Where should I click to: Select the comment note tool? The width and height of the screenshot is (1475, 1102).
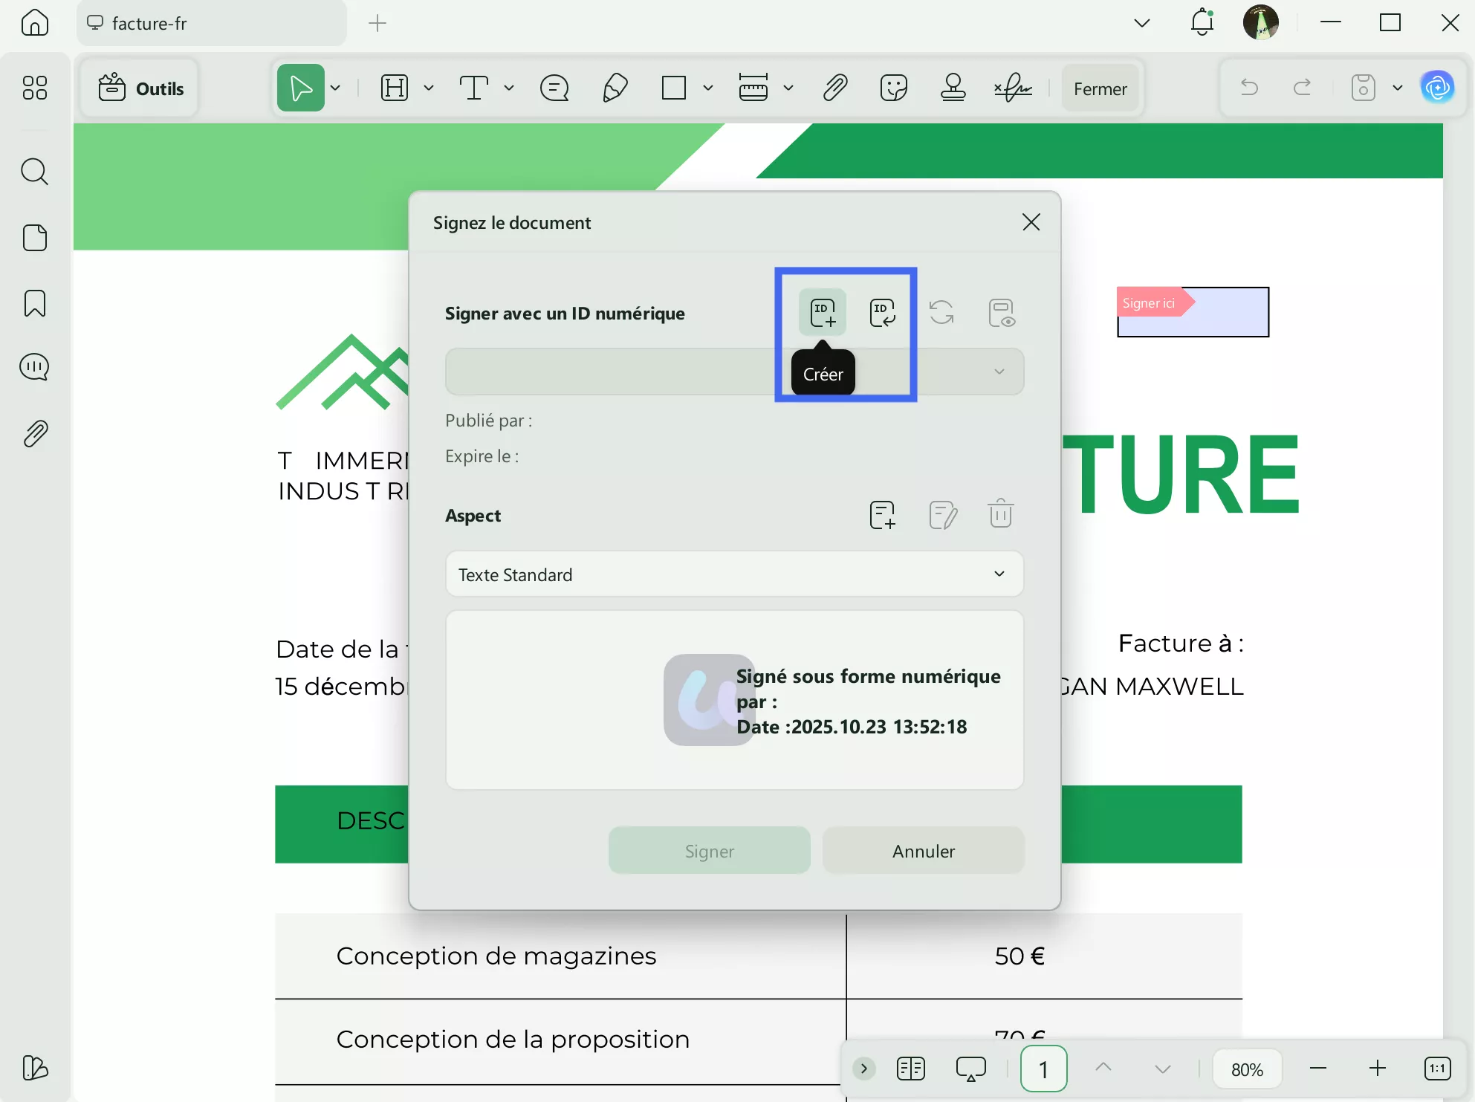(554, 88)
